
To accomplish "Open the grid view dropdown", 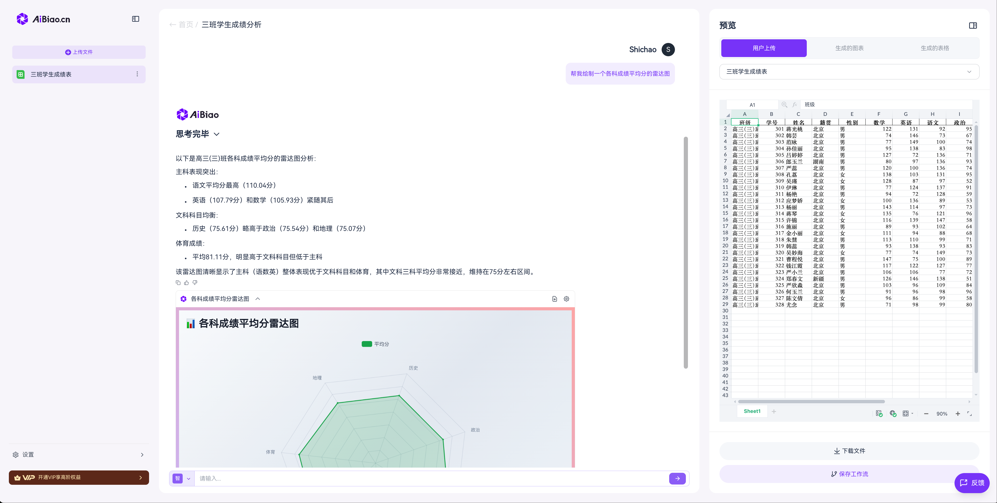I will (x=908, y=414).
